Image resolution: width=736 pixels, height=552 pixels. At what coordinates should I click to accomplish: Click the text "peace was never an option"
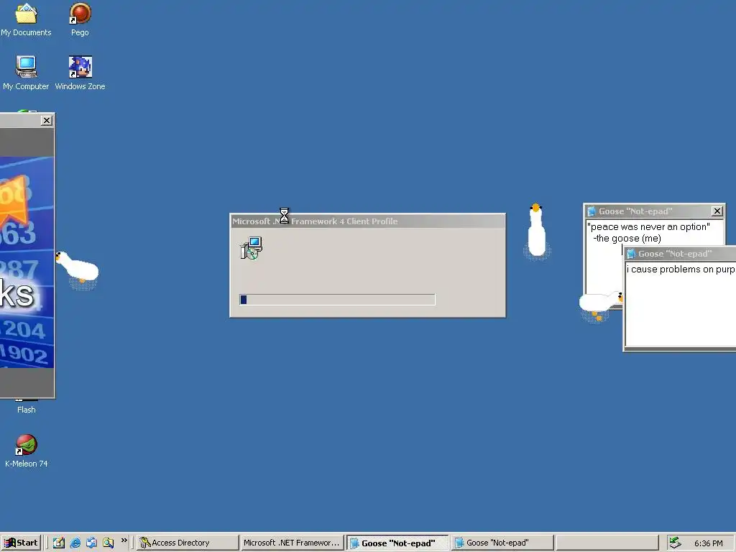[x=648, y=226]
